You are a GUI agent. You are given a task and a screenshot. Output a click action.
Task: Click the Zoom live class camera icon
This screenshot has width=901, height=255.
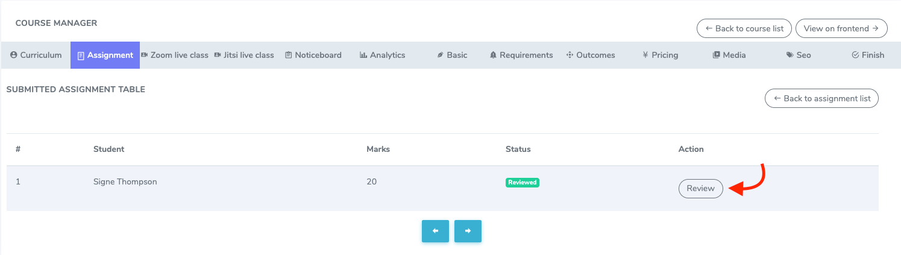click(145, 55)
